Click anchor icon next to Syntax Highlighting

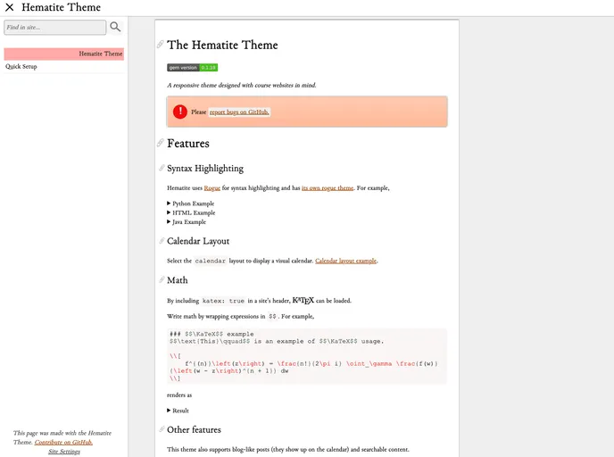coord(162,169)
